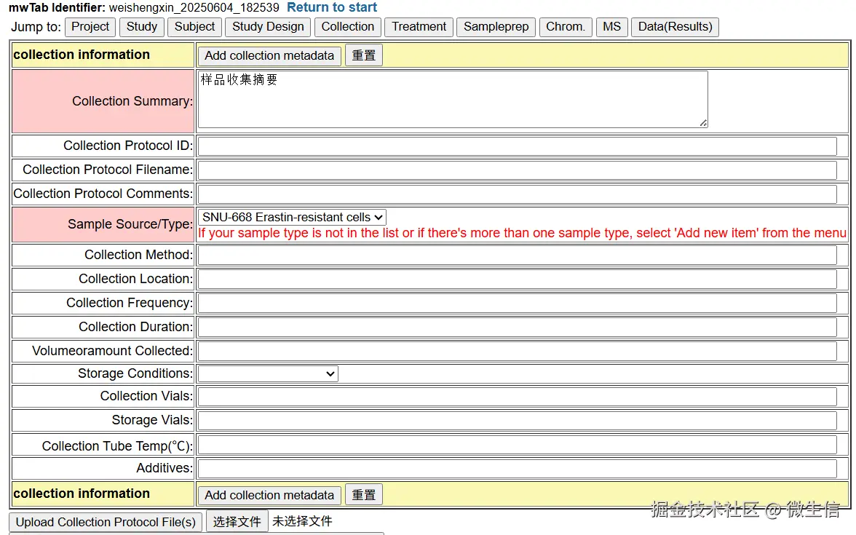The height and width of the screenshot is (535, 856).
Task: Jump to the Subject section
Action: (x=195, y=27)
